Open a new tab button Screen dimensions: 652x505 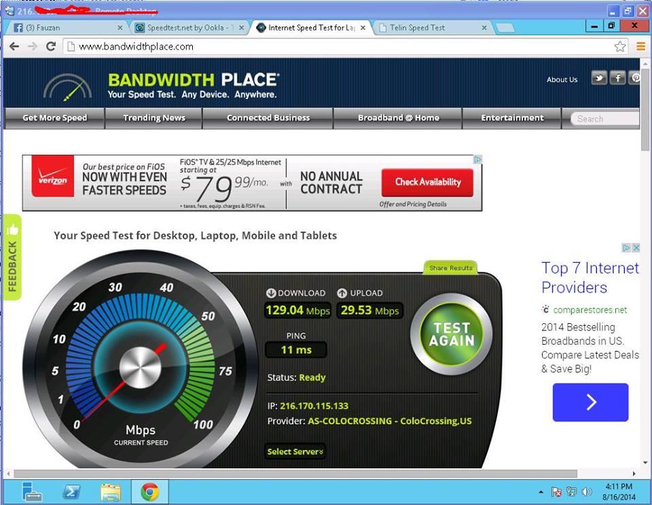[x=505, y=28]
